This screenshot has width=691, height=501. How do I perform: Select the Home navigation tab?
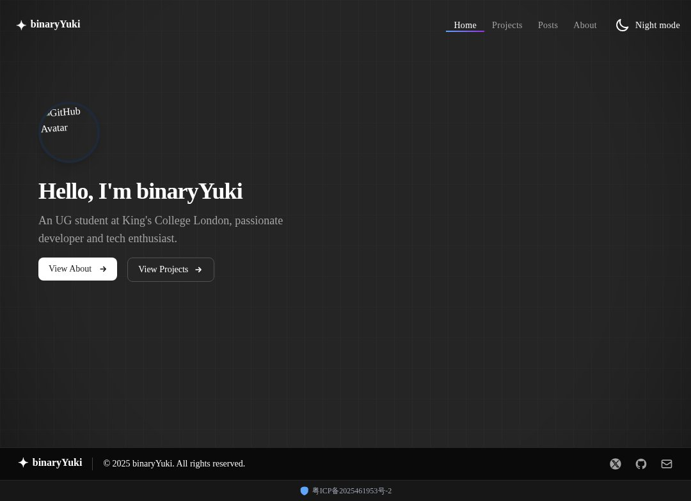[465, 25]
